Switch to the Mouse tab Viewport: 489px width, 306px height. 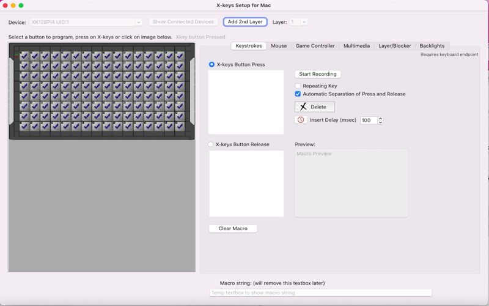coord(279,46)
